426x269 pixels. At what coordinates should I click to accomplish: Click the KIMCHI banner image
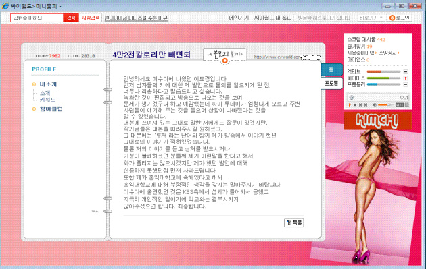(377, 121)
